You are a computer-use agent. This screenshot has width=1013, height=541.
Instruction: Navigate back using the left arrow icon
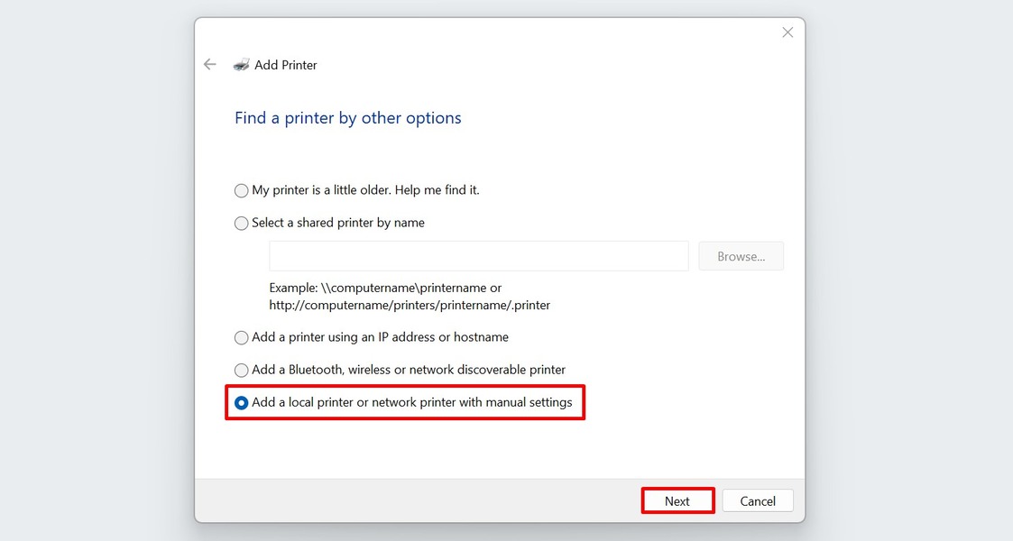[209, 64]
